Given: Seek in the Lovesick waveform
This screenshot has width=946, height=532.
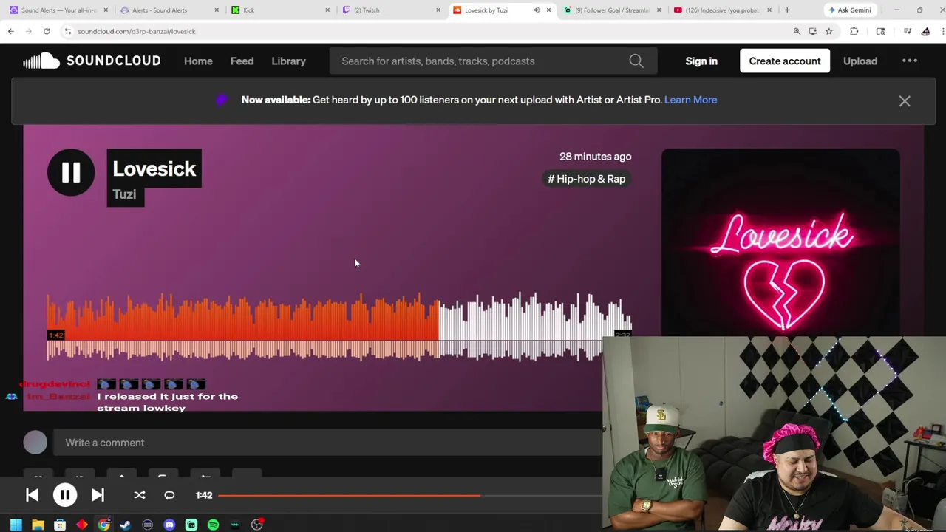Looking at the screenshot, I should (339, 326).
